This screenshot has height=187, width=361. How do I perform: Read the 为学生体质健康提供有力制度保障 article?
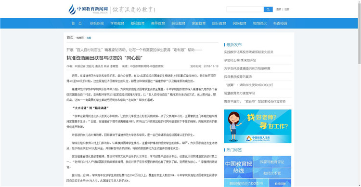pyautogui.click(x=247, y=68)
